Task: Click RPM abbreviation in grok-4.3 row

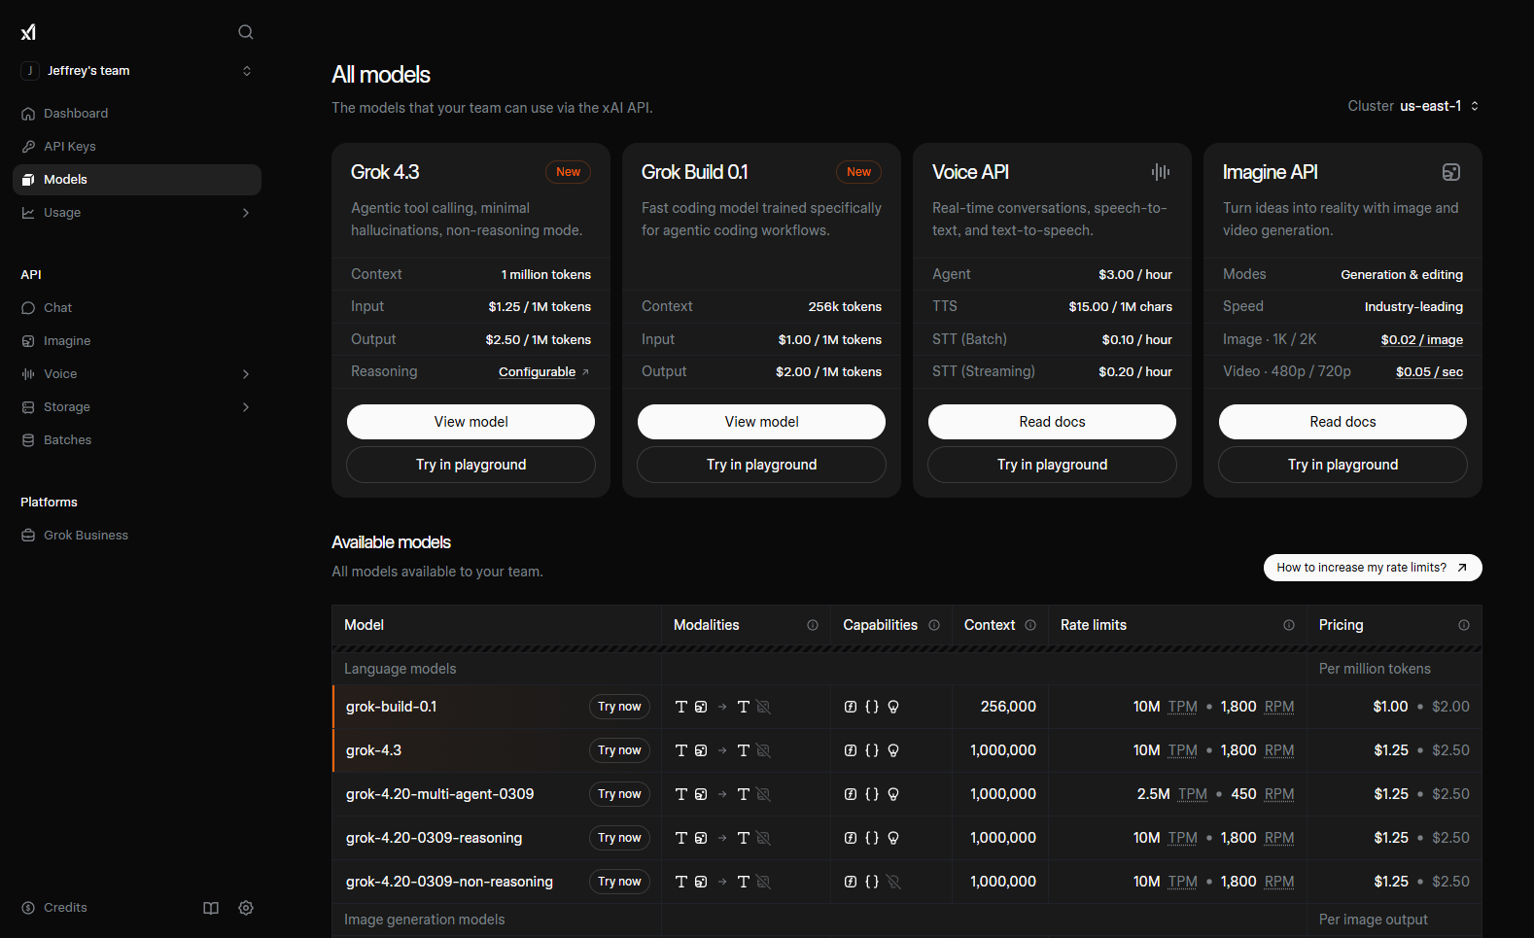Action: pyautogui.click(x=1279, y=750)
